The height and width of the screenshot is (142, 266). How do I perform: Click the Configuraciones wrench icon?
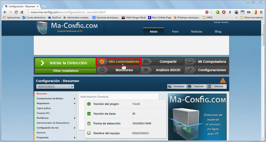(x=190, y=70)
